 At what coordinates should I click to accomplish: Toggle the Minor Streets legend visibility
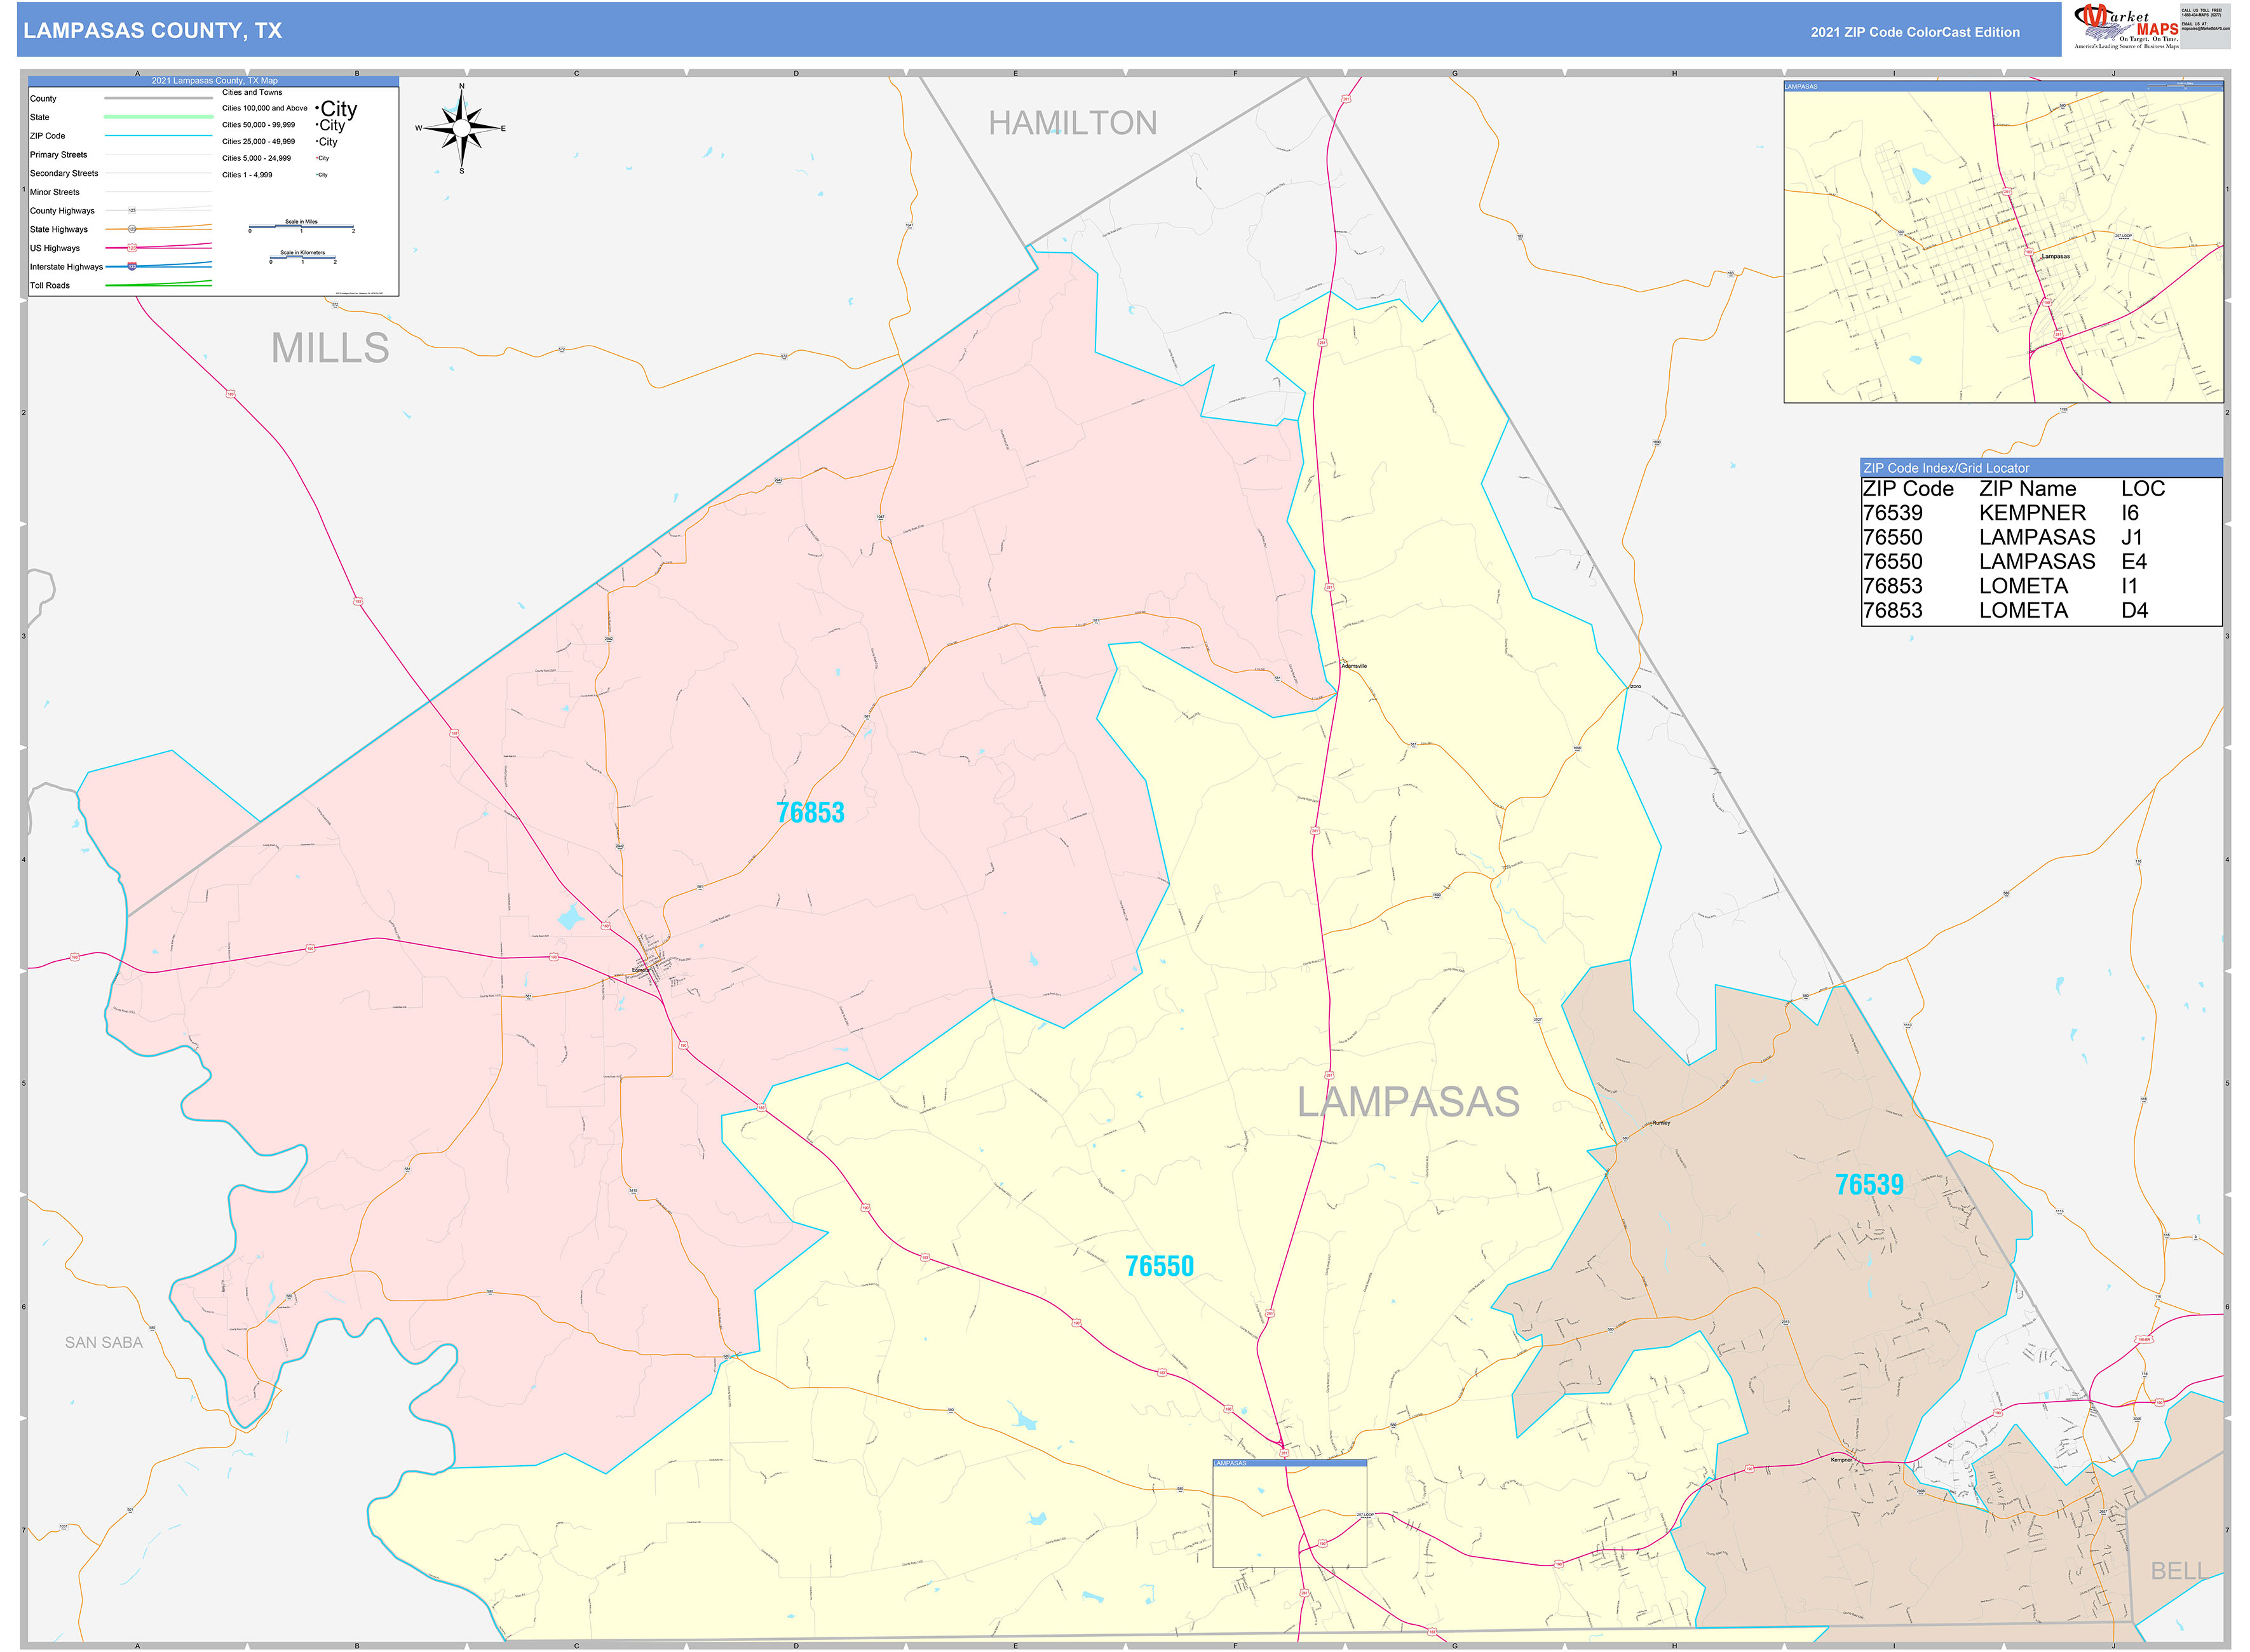pyautogui.click(x=56, y=192)
